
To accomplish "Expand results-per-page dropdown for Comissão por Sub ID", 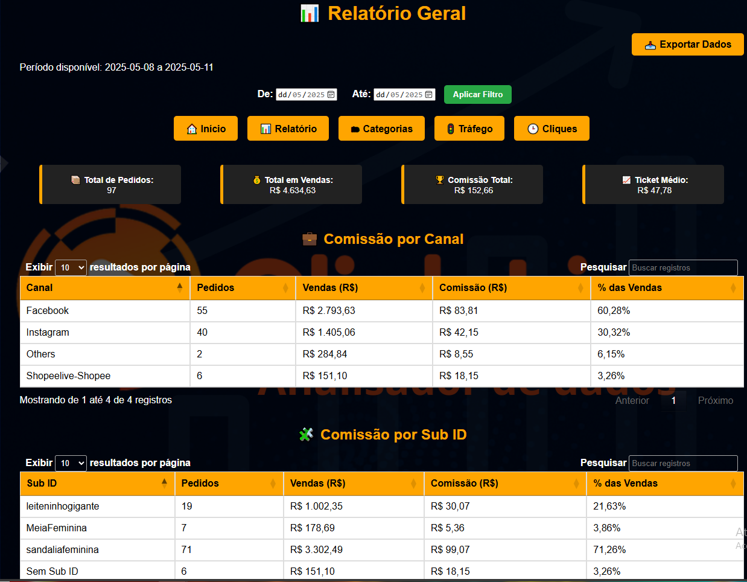I will (71, 463).
